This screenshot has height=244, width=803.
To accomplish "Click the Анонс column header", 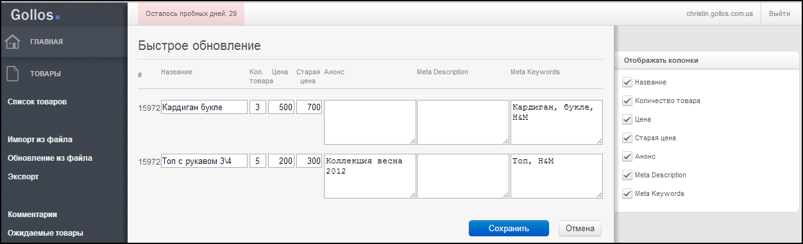I will click(x=334, y=72).
